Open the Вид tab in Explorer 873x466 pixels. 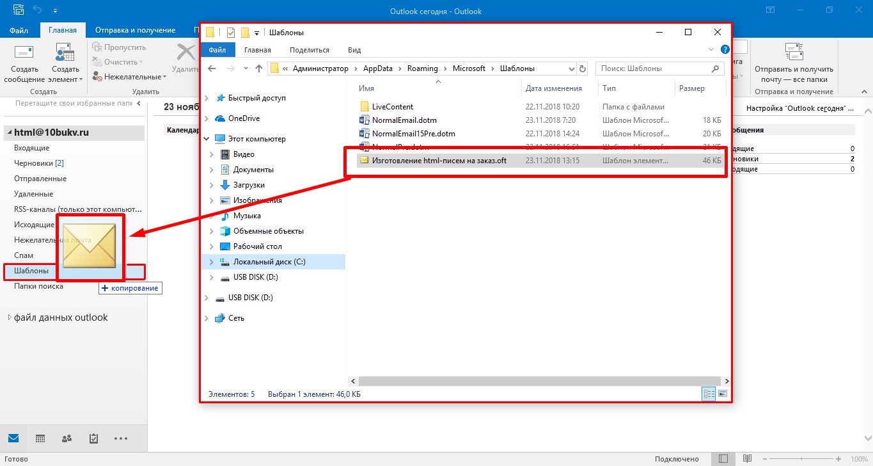click(354, 50)
